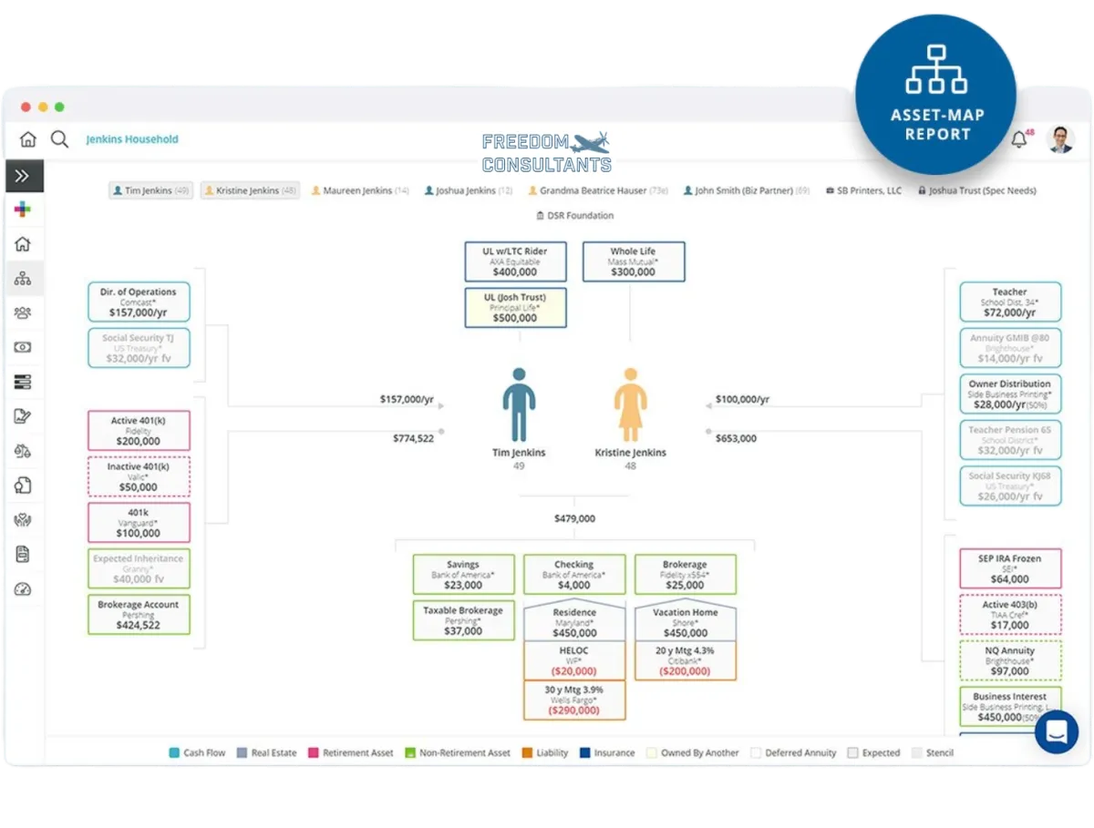The image size is (1094, 828).
Task: Select the Tim Jenkins member chip
Action: click(x=150, y=191)
